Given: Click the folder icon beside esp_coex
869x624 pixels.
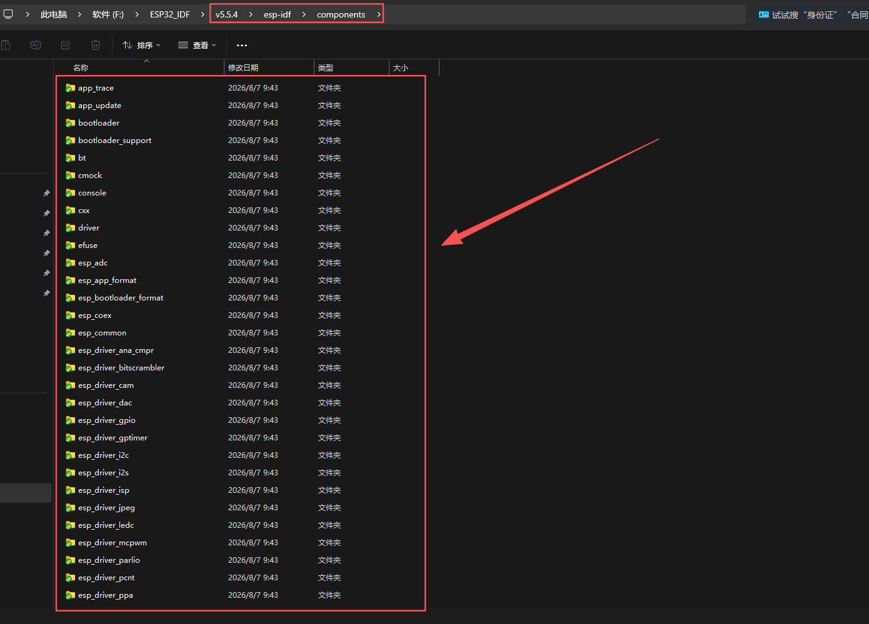Looking at the screenshot, I should 71,315.
